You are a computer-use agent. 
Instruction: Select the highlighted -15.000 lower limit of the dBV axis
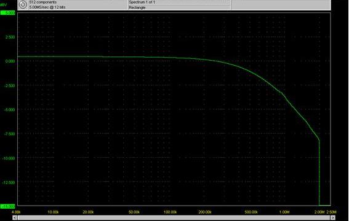tap(8, 207)
